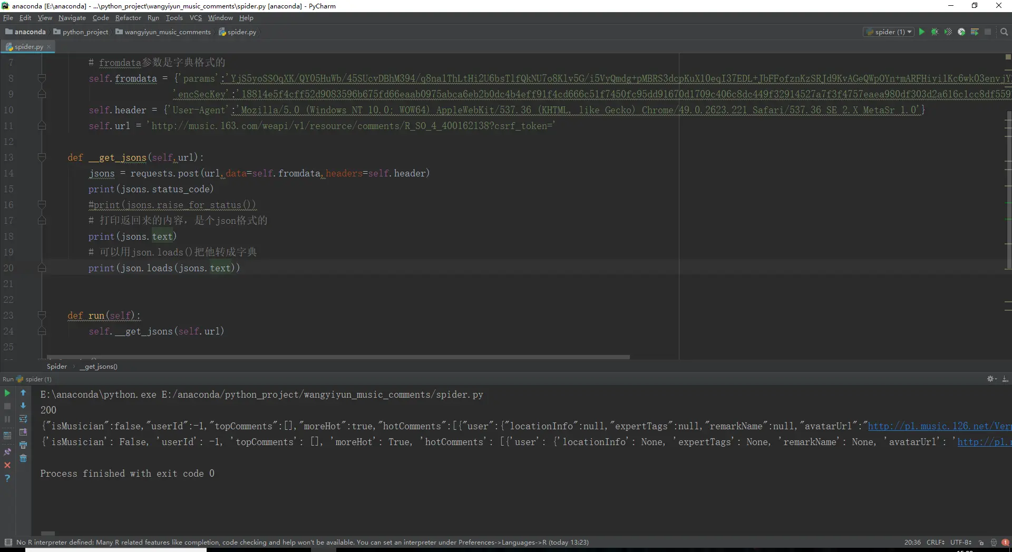Open the spider (1) run configuration dropdown

point(889,32)
